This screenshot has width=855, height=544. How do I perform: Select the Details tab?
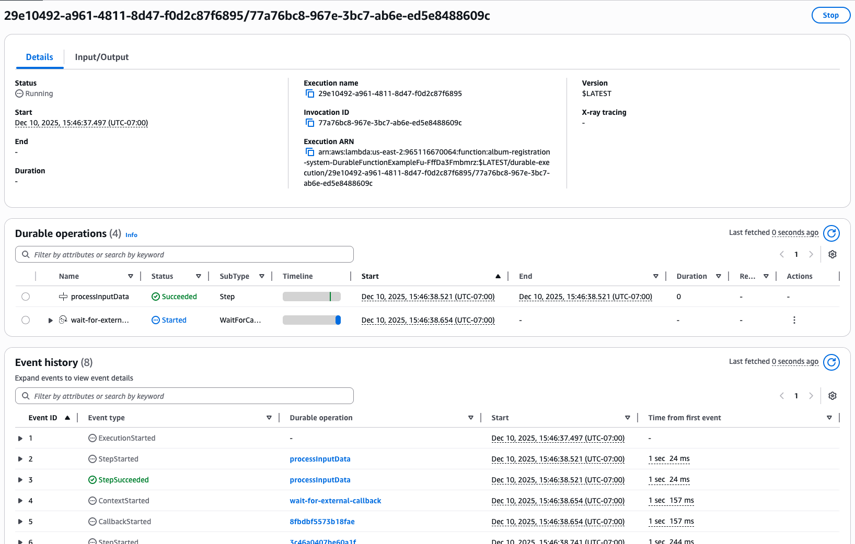40,57
